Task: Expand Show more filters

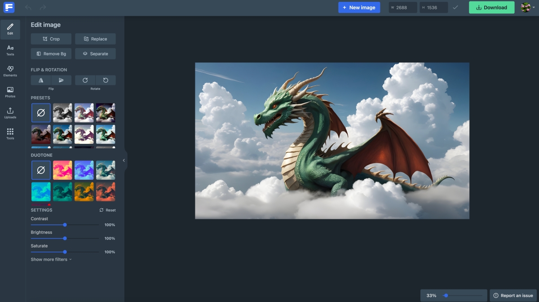Action: 51,259
